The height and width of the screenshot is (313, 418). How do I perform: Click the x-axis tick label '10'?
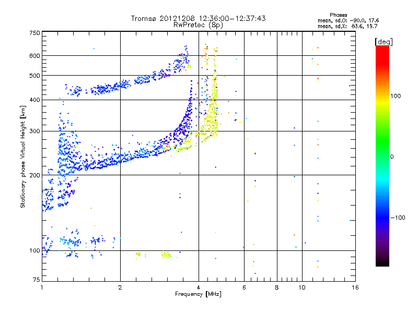coord(302,287)
